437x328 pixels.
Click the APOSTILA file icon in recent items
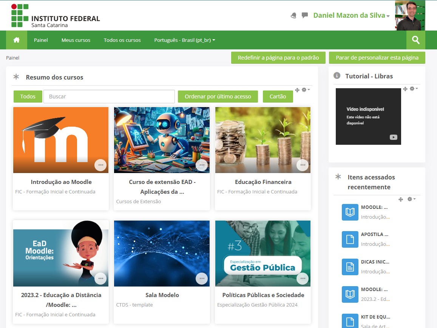pyautogui.click(x=350, y=239)
